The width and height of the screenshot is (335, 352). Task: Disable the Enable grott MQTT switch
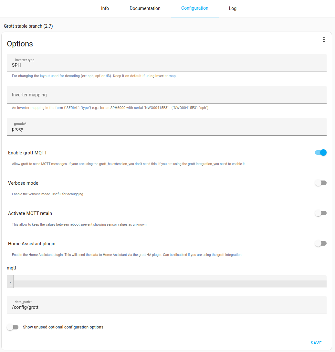[x=320, y=153]
